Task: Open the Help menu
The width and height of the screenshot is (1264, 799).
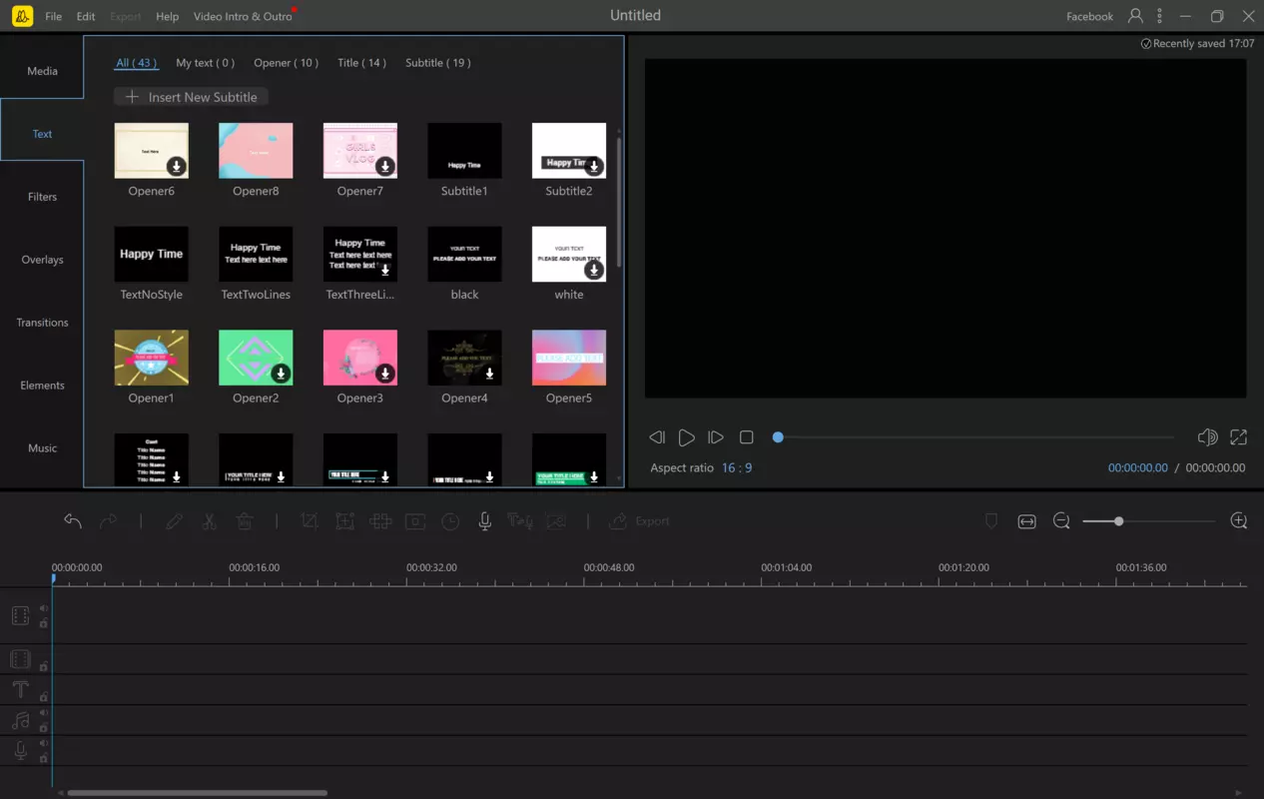Action: click(168, 16)
